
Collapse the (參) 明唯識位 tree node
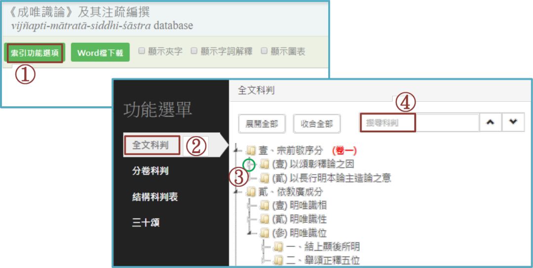250,233
